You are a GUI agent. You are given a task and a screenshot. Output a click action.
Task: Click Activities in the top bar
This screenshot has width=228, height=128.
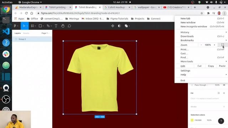pyautogui.click(x=7, y=2)
